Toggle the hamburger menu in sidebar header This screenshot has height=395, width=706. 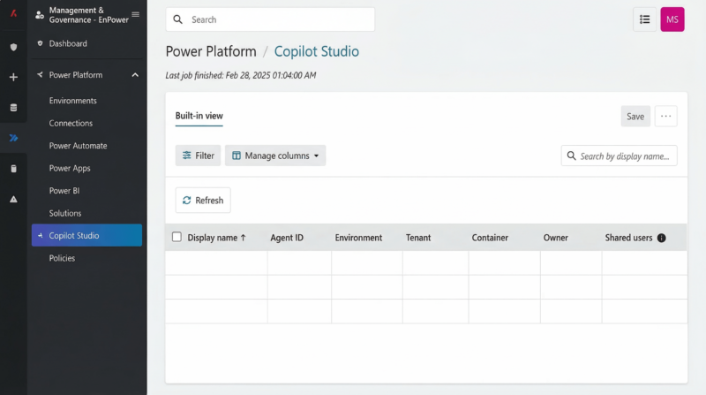click(x=135, y=14)
